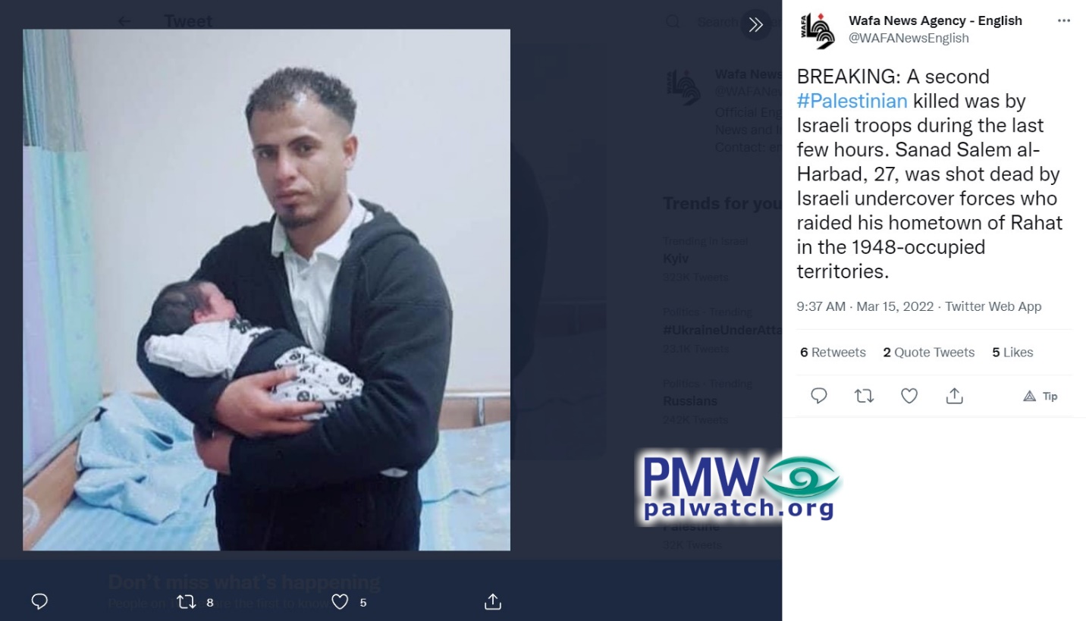The height and width of the screenshot is (621, 1086).
Task: Toggle the heart icon showing 5 below the photo
Action: click(349, 602)
